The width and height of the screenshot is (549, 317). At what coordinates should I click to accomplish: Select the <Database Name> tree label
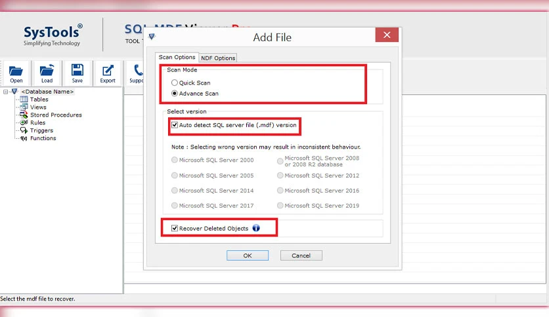click(47, 92)
